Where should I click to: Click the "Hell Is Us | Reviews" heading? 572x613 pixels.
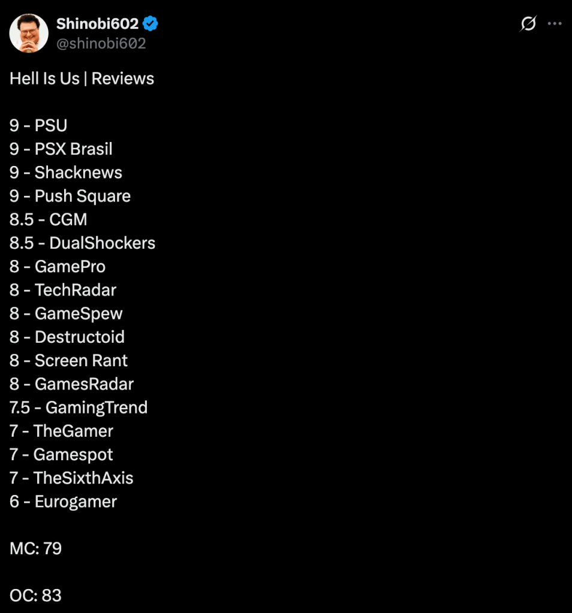tap(82, 79)
